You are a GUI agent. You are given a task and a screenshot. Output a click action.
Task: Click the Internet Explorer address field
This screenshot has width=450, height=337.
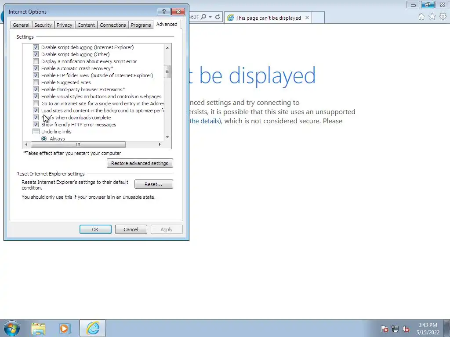point(194,17)
